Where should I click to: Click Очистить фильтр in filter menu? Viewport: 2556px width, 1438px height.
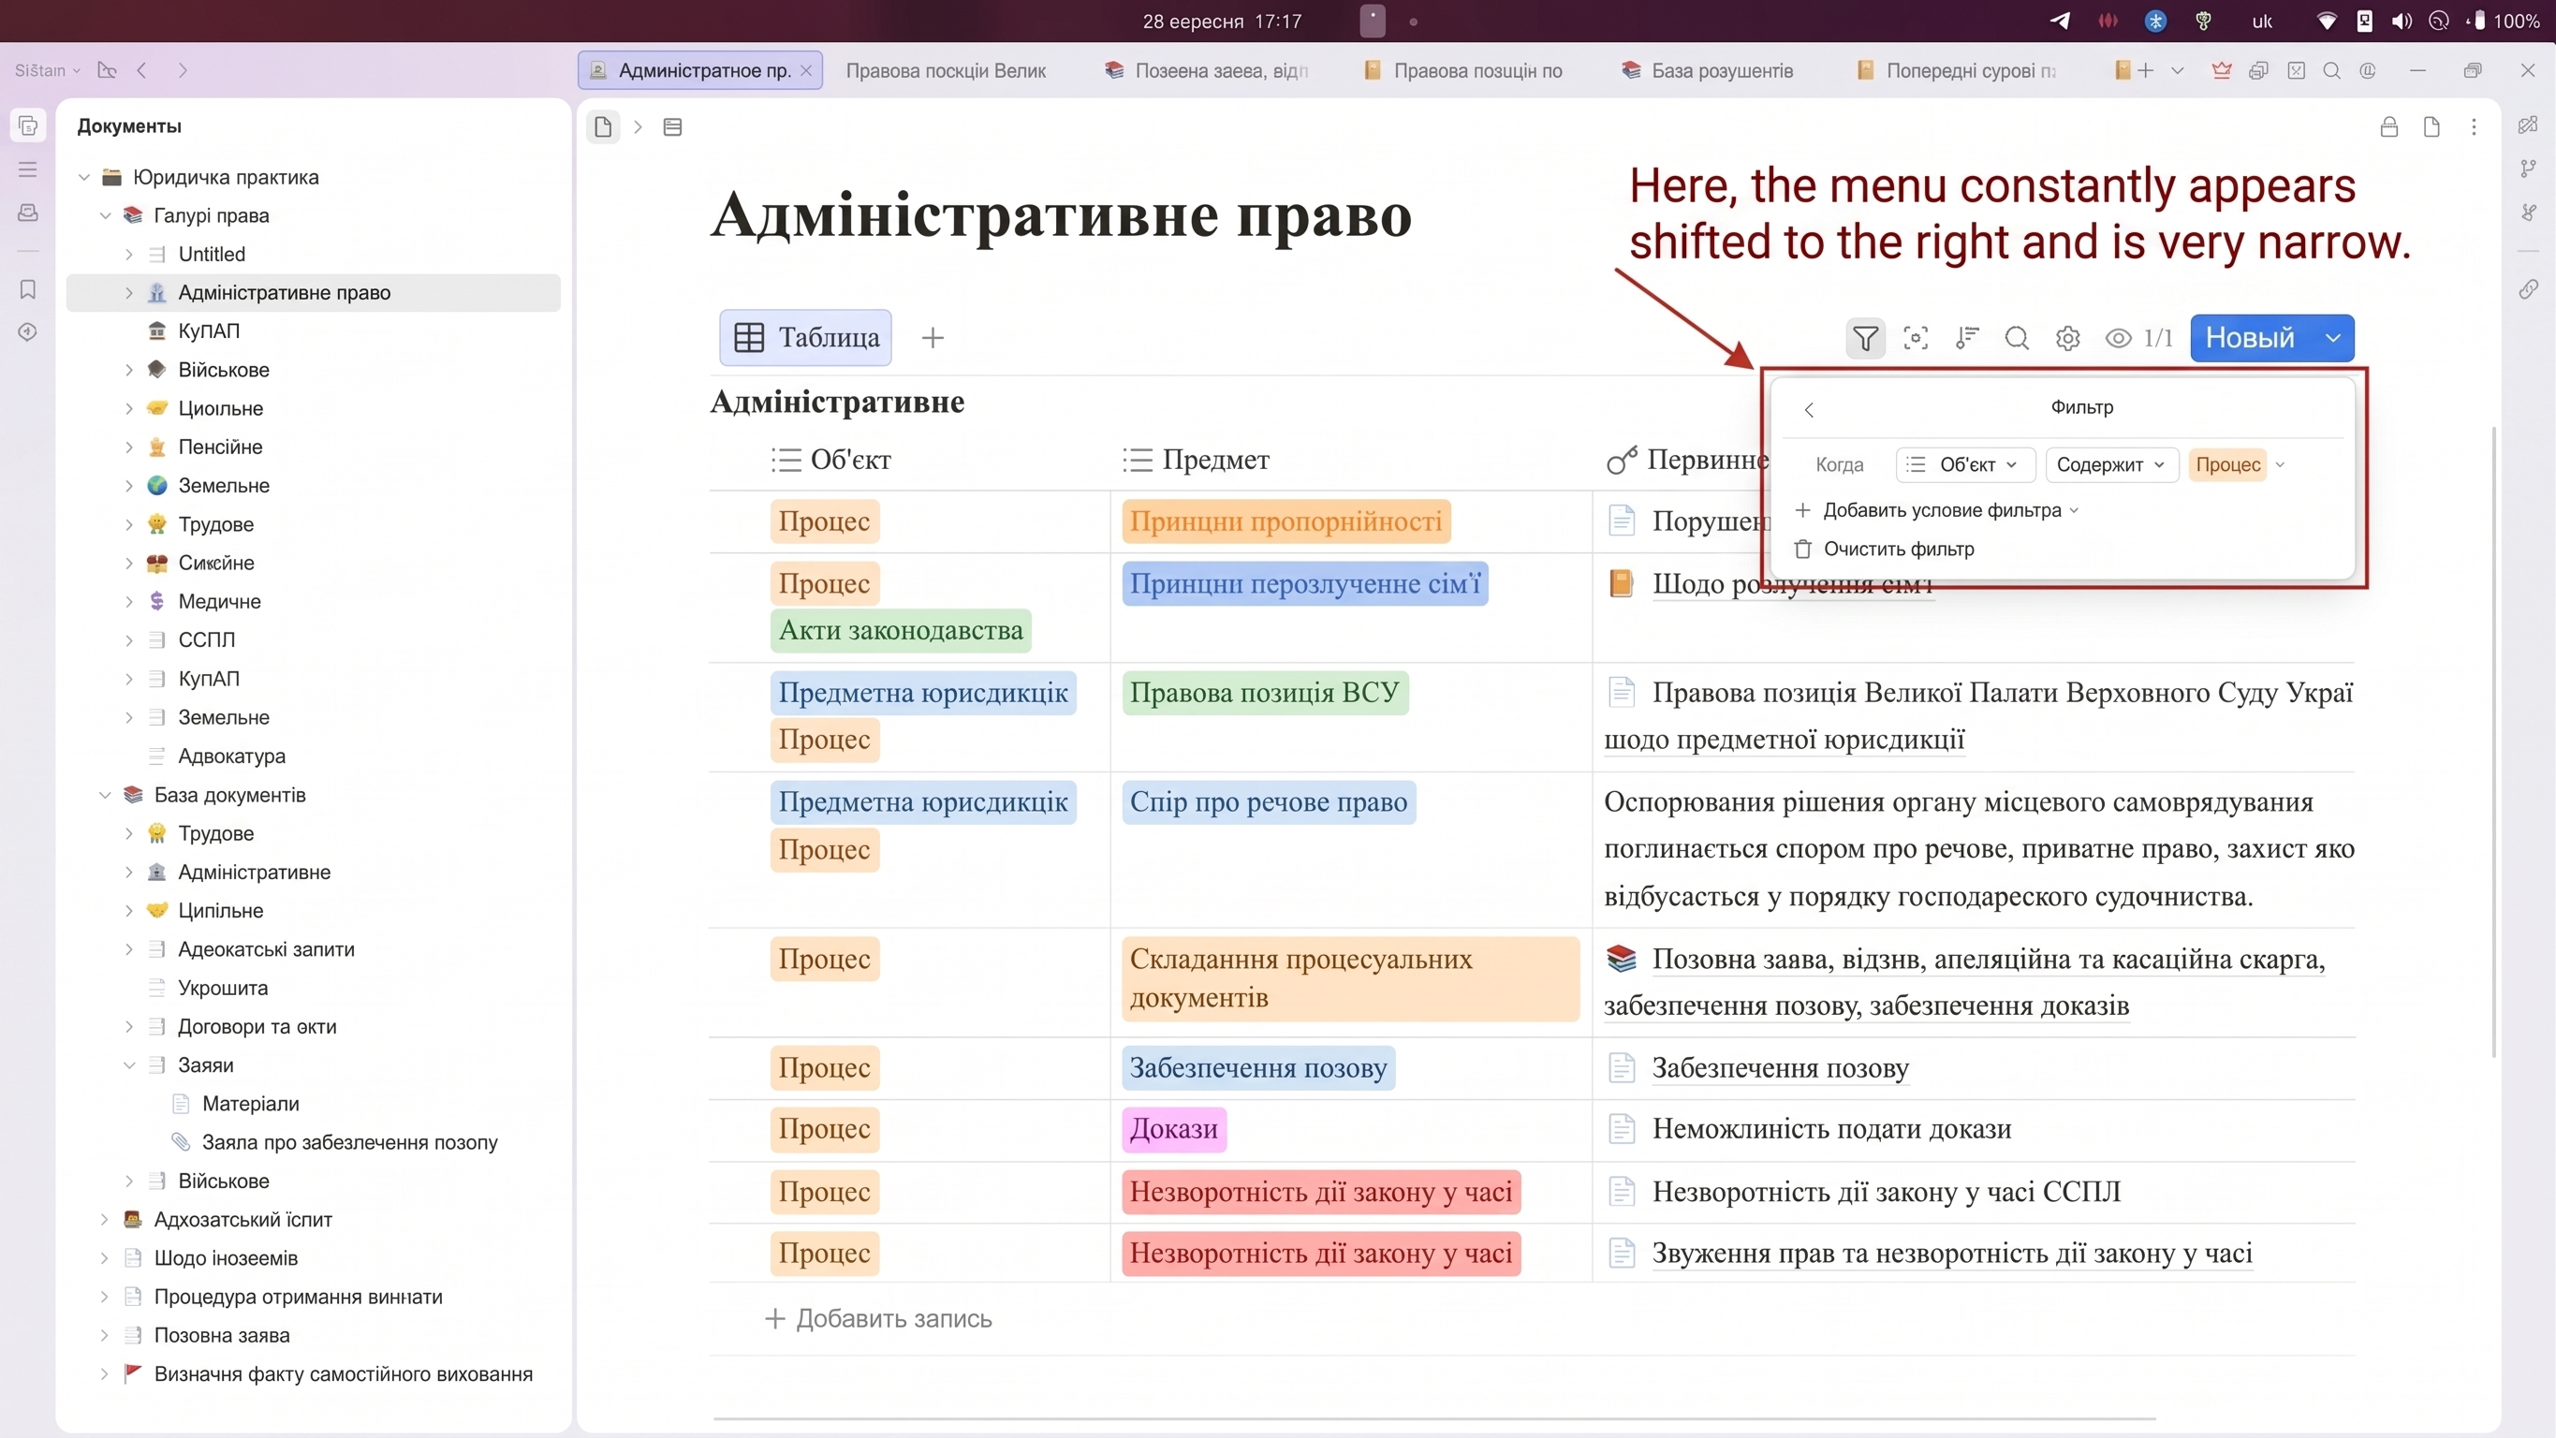click(1886, 549)
